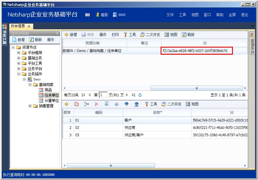Screen dimensions: 258x180
Task: Collapse the Demo tree node
Action: coord(24,80)
